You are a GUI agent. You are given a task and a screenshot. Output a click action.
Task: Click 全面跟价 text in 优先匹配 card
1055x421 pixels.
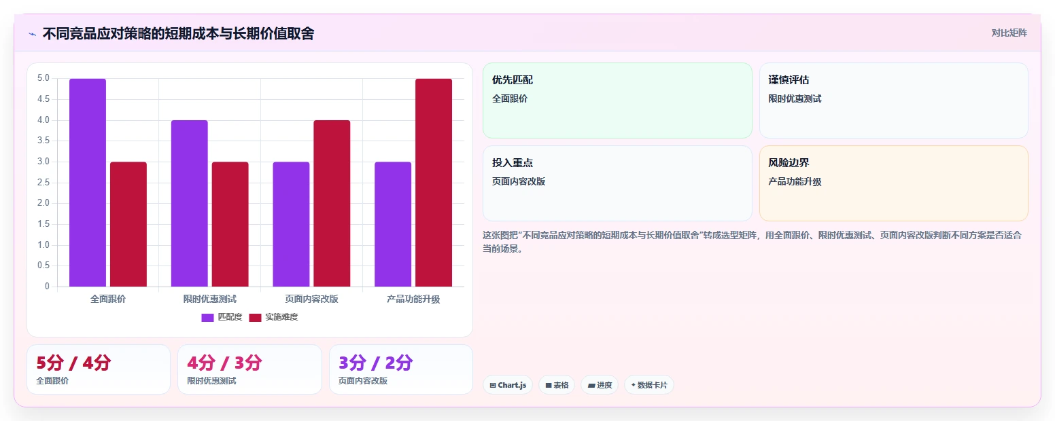point(510,98)
